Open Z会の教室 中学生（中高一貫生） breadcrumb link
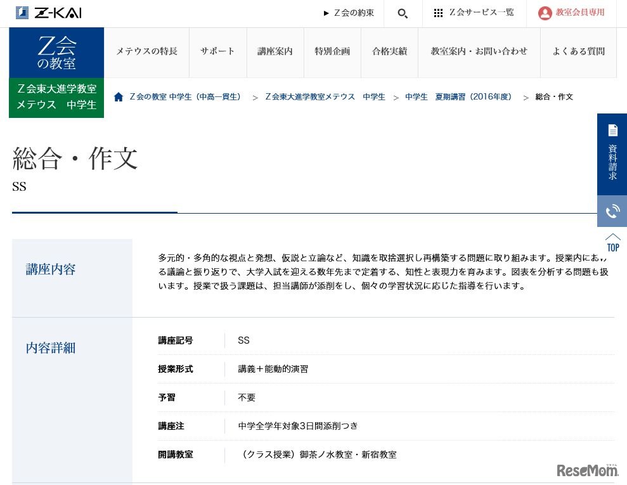Screen dimensions: 627x485 (185, 96)
